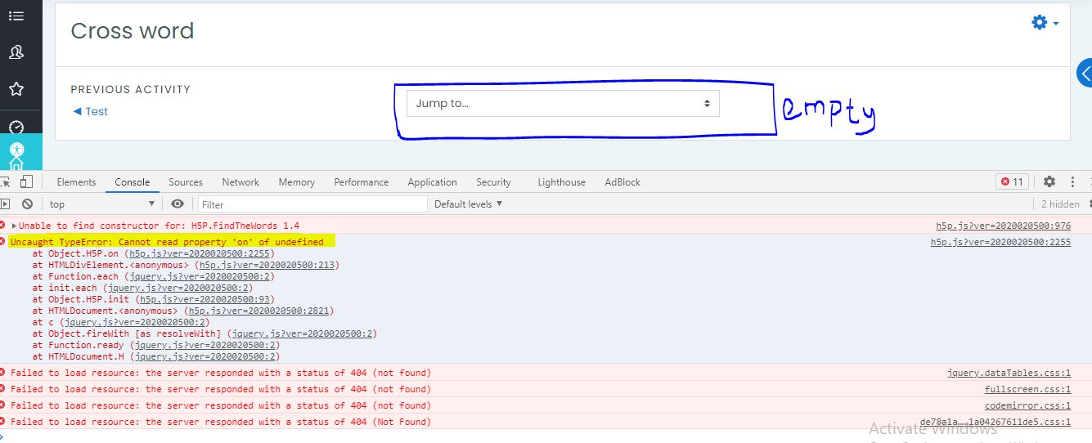The width and height of the screenshot is (1092, 443).
Task: Focus the console Filter input field
Action: [x=312, y=204]
